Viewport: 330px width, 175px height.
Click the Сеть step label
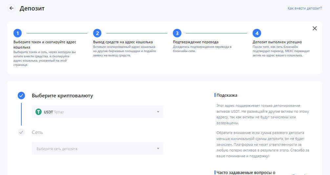pos(37,132)
